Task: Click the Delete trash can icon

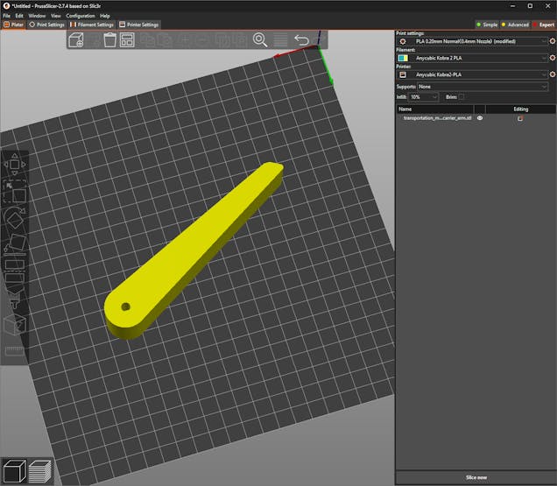Action: (x=110, y=40)
